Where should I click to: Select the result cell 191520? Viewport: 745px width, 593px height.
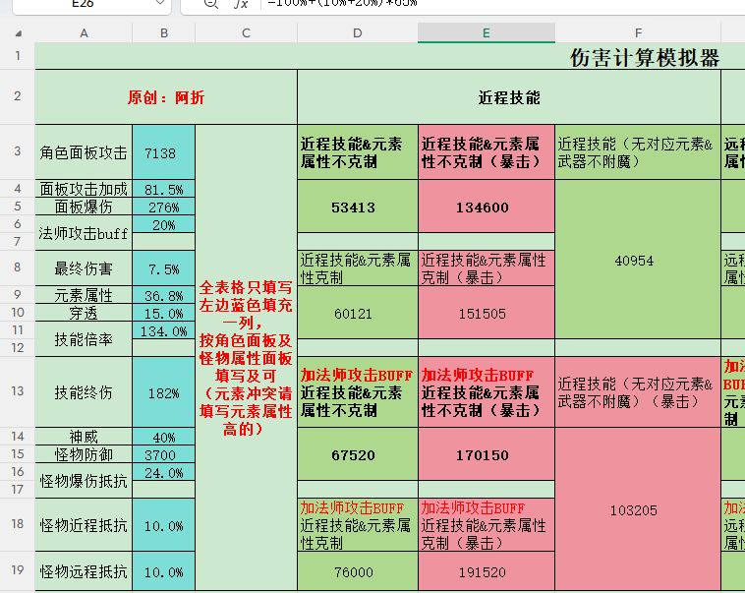(487, 571)
